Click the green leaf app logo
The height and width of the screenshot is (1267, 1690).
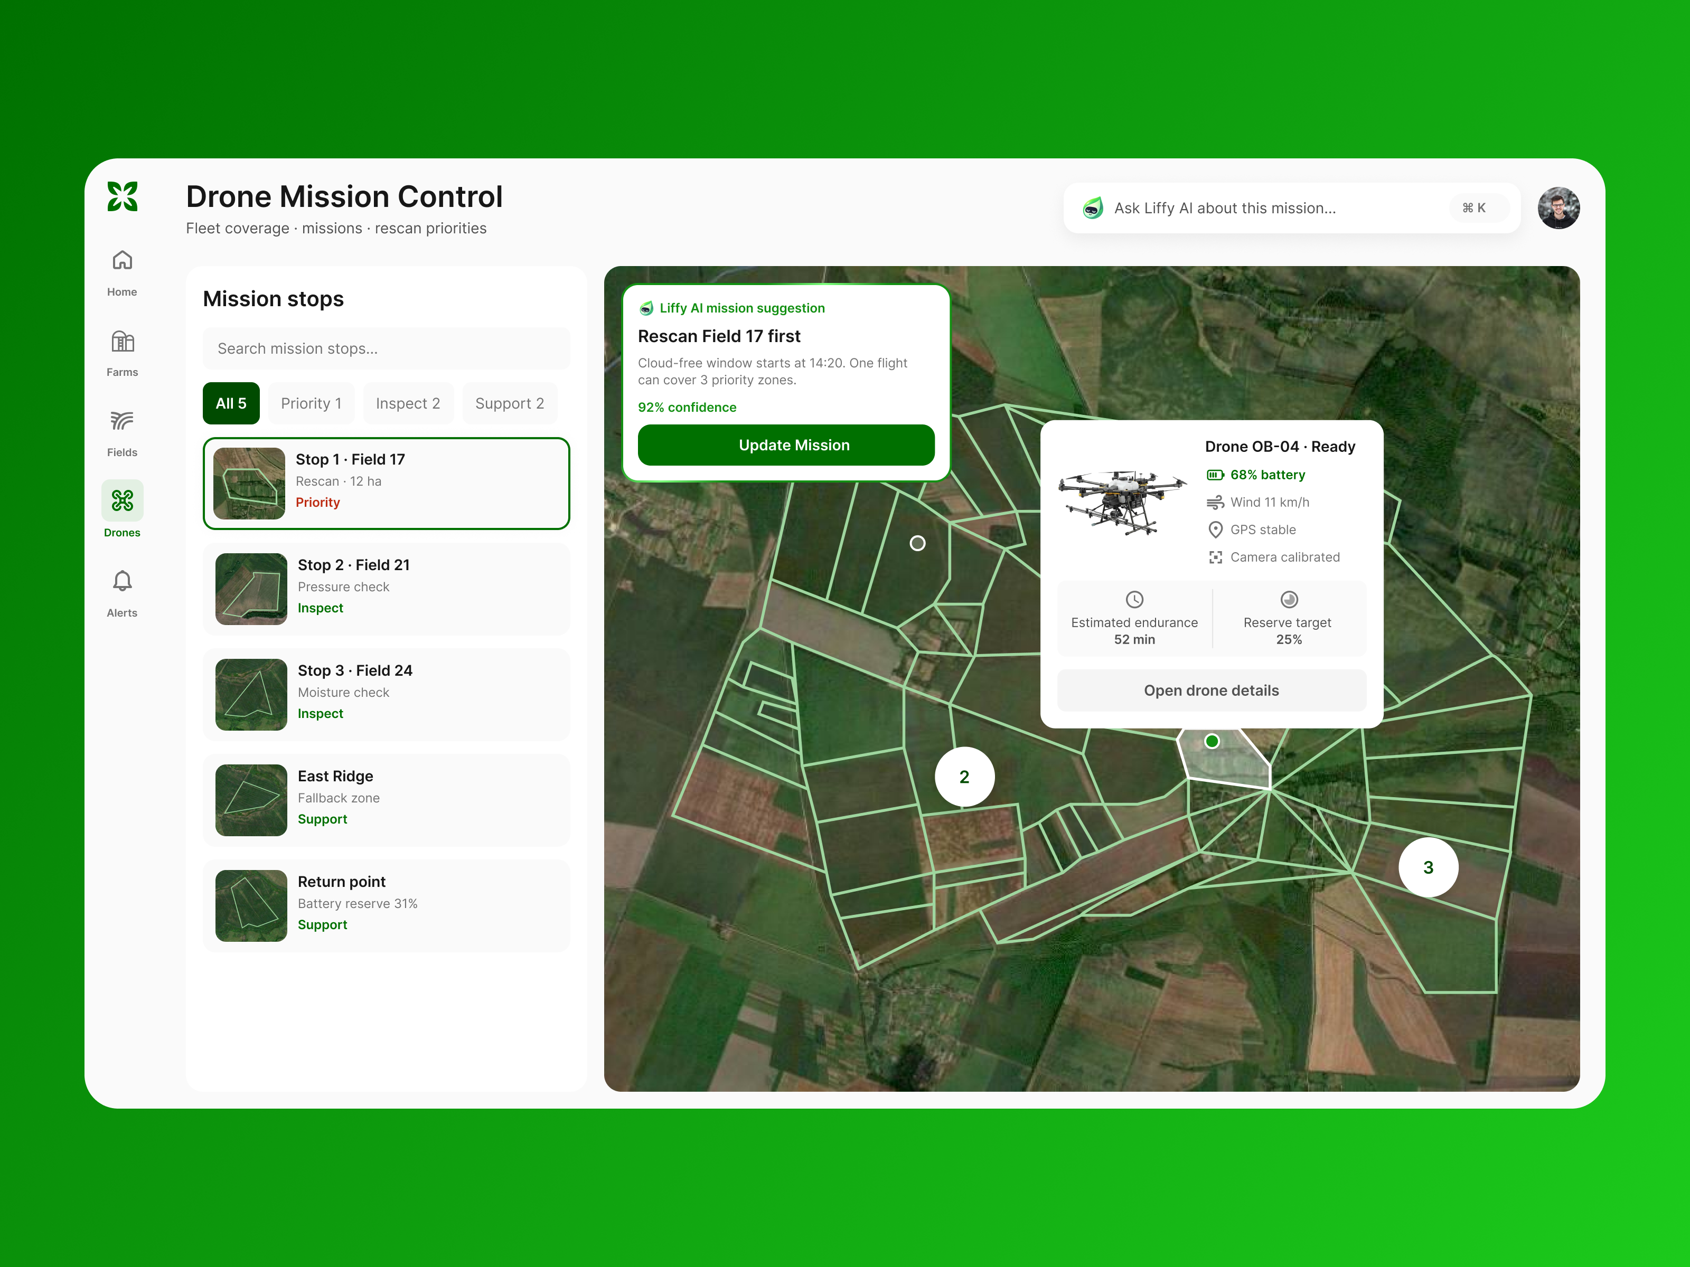pyautogui.click(x=122, y=196)
